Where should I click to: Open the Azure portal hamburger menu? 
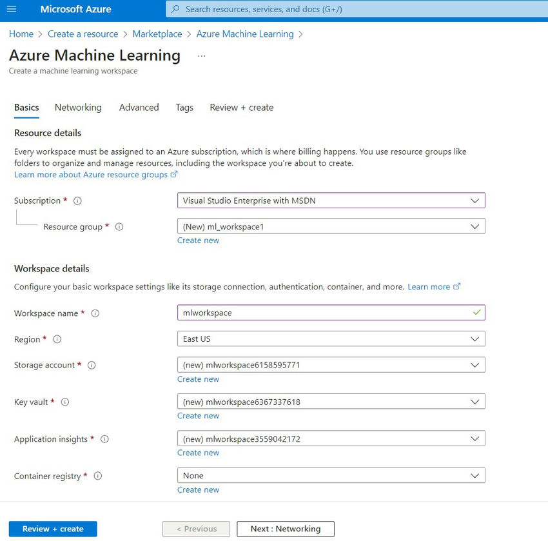point(11,9)
